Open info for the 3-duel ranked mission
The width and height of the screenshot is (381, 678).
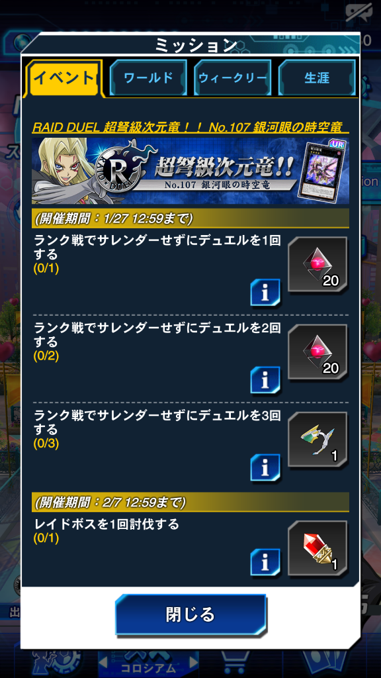[265, 467]
